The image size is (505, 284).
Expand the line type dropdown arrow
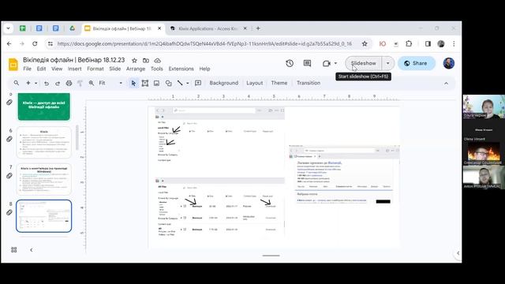point(188,83)
